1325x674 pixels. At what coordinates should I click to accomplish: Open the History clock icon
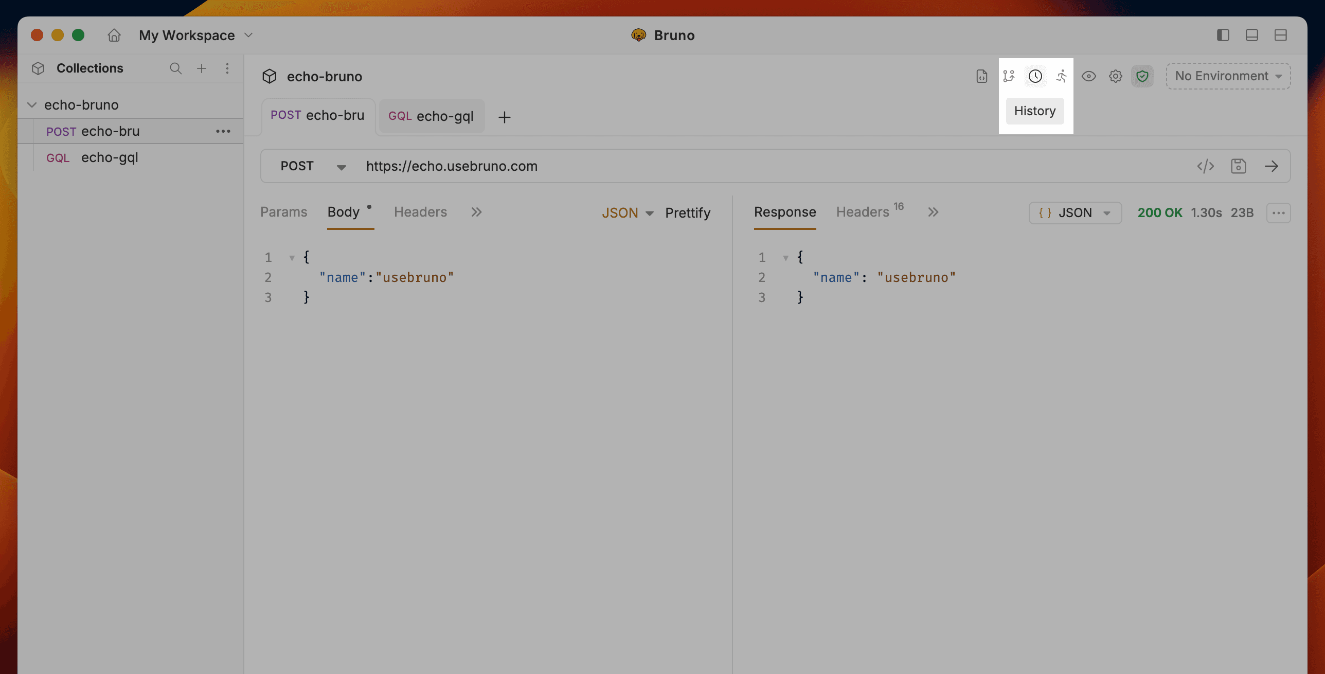point(1035,76)
